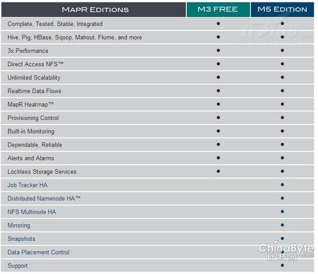Click the ChinaByte watermark logo
Viewport: 318px width, 274px height.
(286, 251)
